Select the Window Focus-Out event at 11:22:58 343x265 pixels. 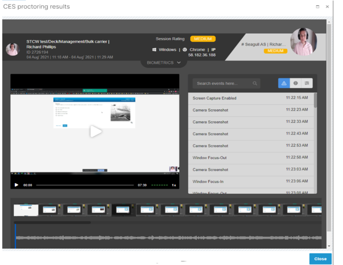pos(251,158)
